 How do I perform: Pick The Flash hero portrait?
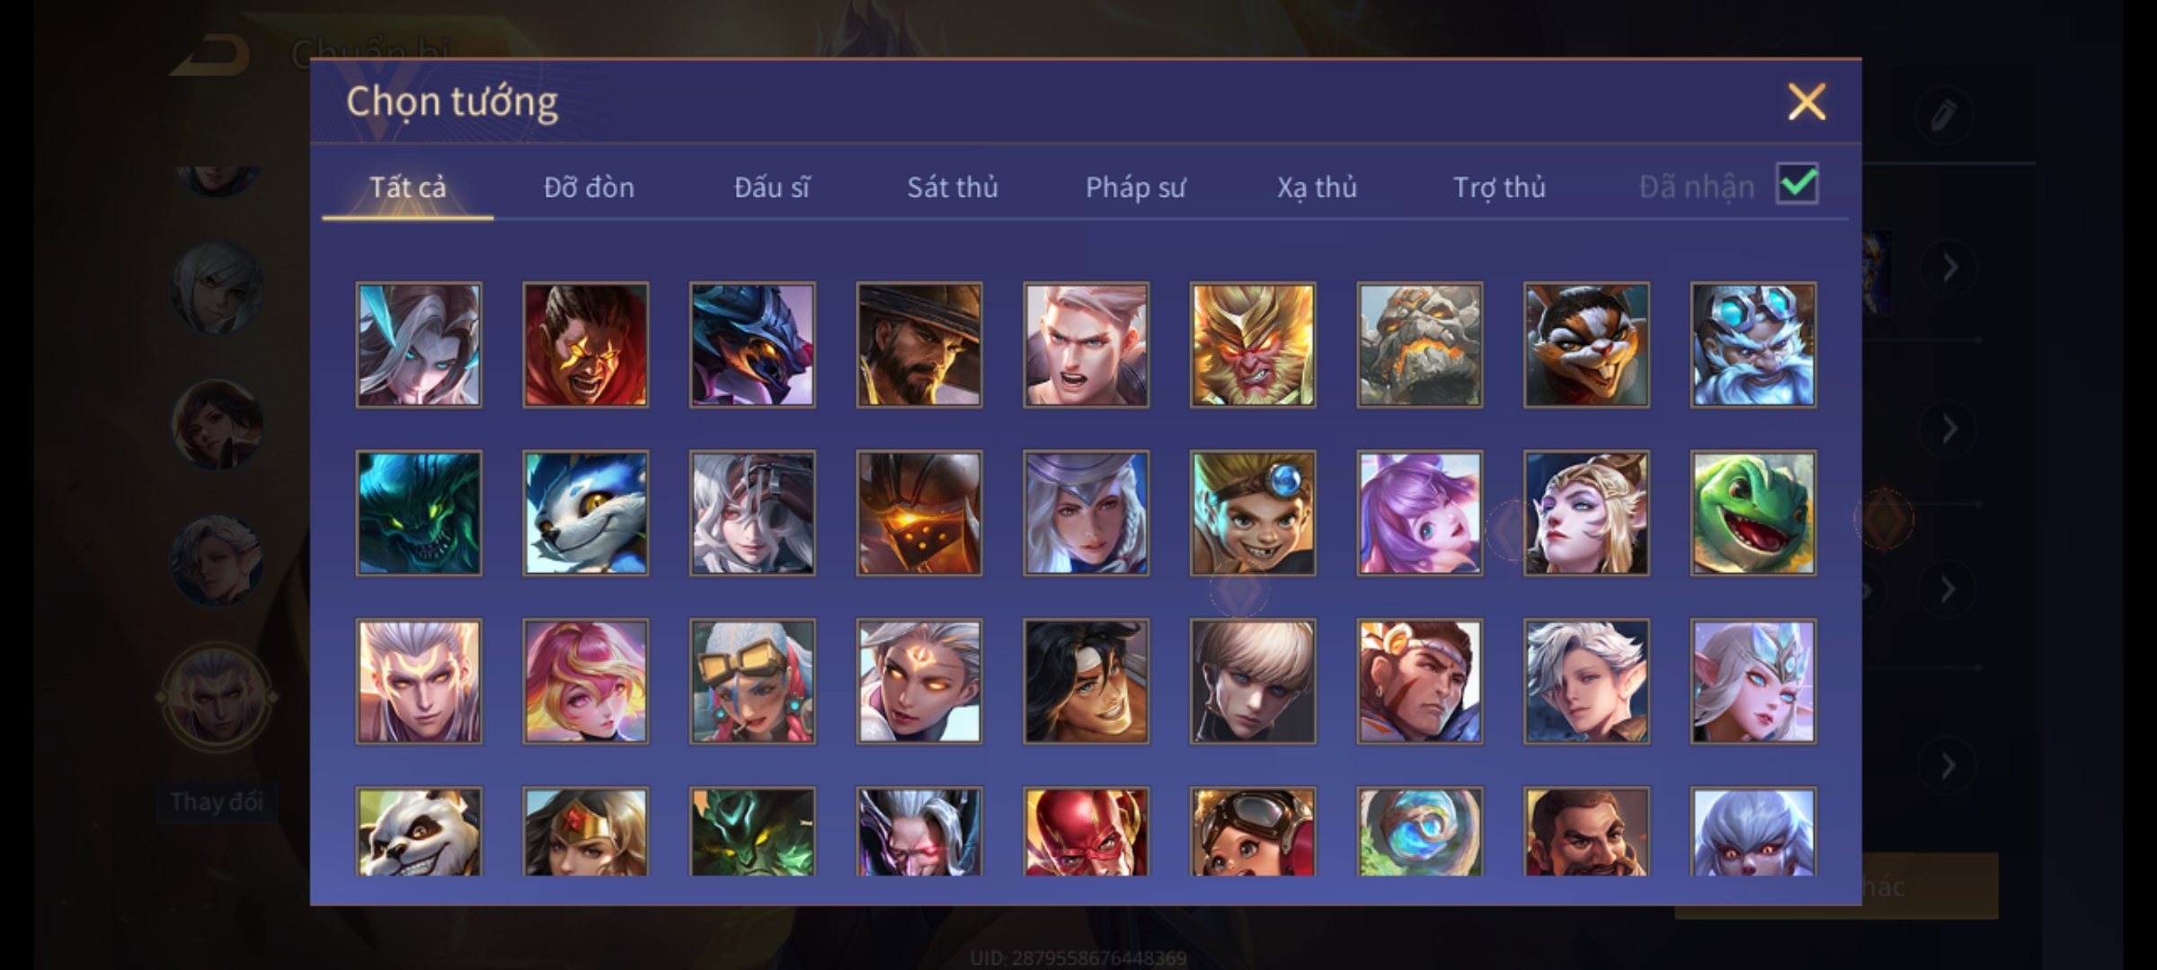coord(1086,831)
